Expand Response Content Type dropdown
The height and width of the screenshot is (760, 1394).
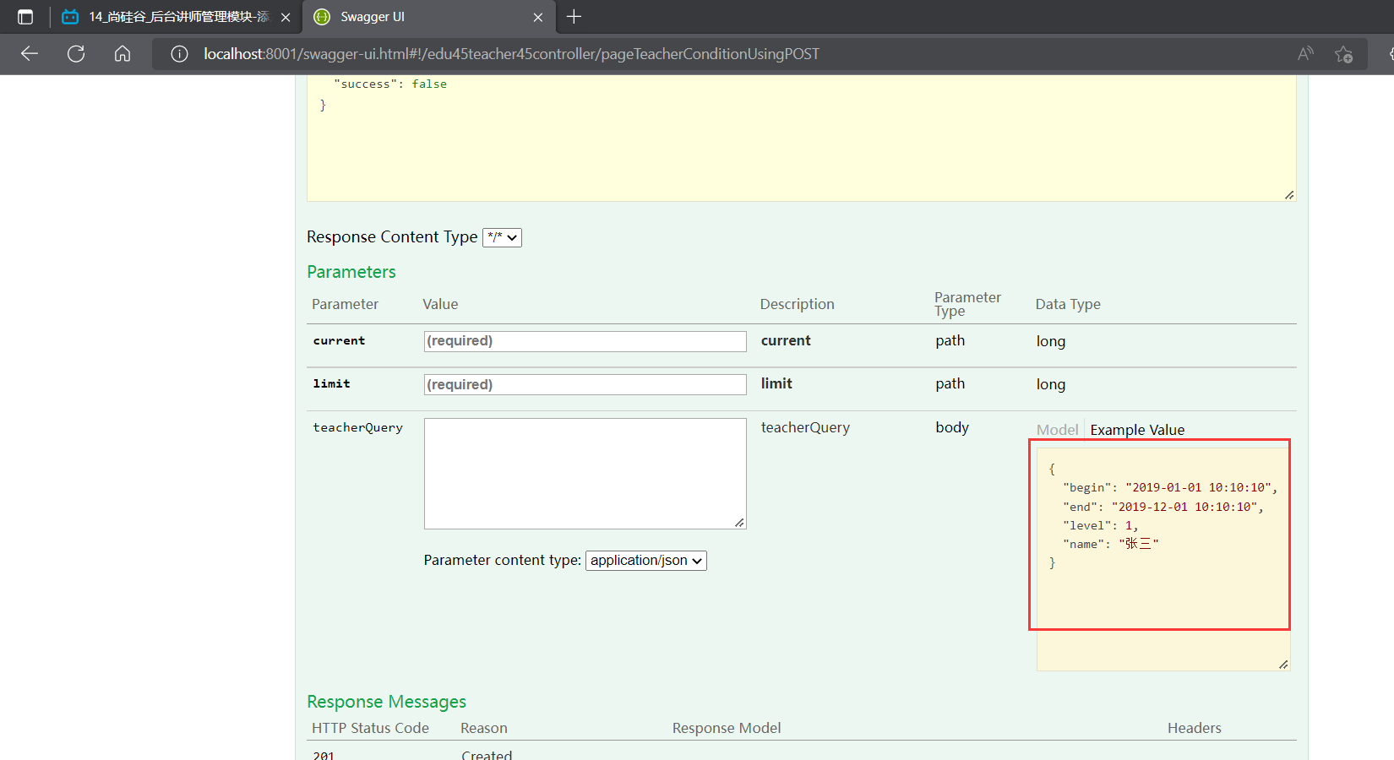click(502, 237)
